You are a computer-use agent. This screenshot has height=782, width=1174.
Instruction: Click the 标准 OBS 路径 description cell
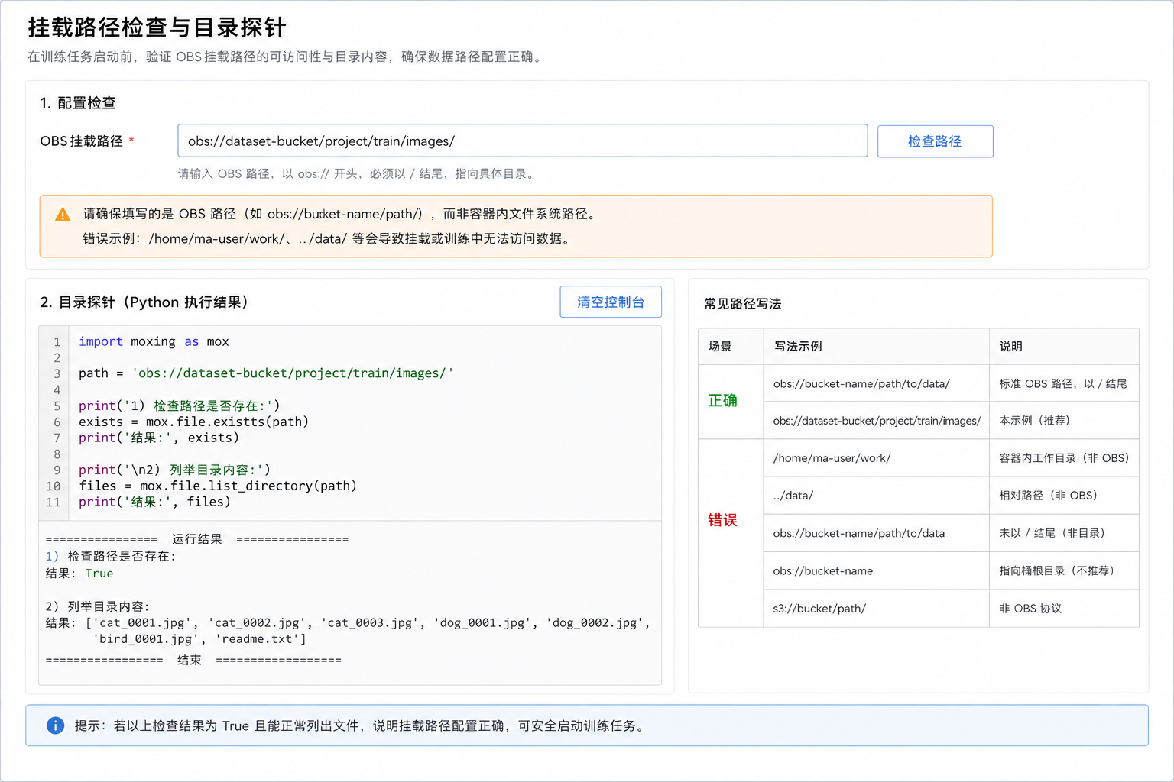[x=1064, y=383]
